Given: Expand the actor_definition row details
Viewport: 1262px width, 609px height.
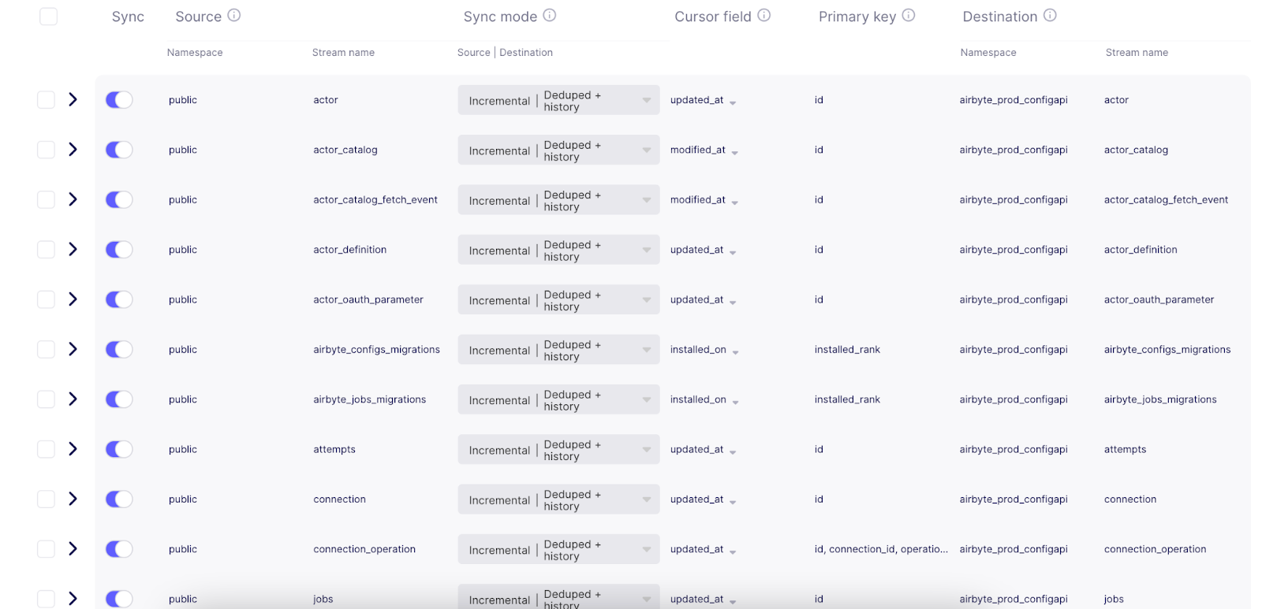Looking at the screenshot, I should click(x=73, y=249).
